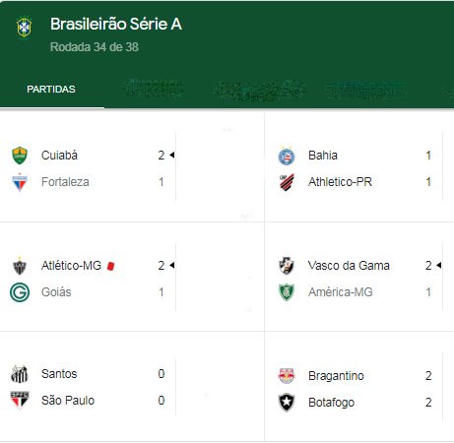Click the Fortaleza team crest
Image resolution: width=454 pixels, height=443 pixels.
tap(20, 182)
